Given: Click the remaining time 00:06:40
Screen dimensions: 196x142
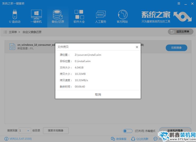Looking at the screenshot, I should (80, 87).
